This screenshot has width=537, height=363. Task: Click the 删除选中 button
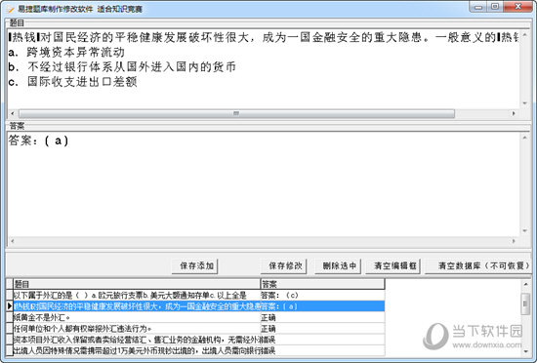click(x=338, y=265)
